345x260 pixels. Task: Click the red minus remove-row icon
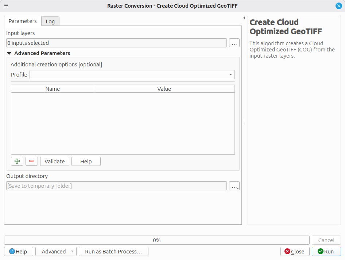(x=32, y=162)
